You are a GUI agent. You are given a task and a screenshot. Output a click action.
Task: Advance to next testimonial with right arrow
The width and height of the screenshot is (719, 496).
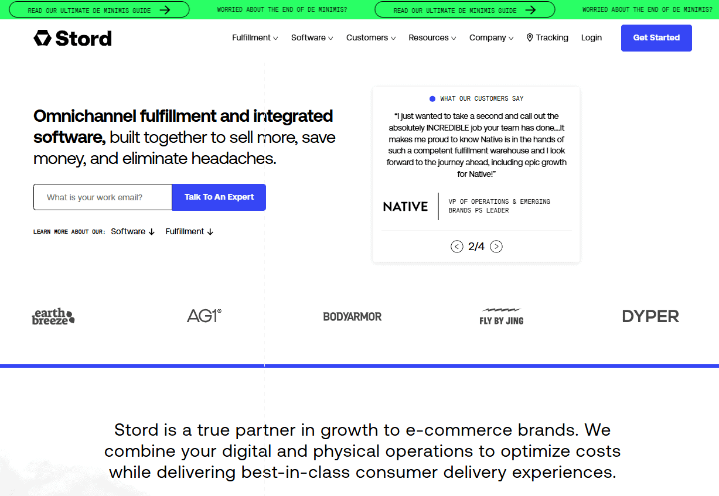[x=496, y=247]
